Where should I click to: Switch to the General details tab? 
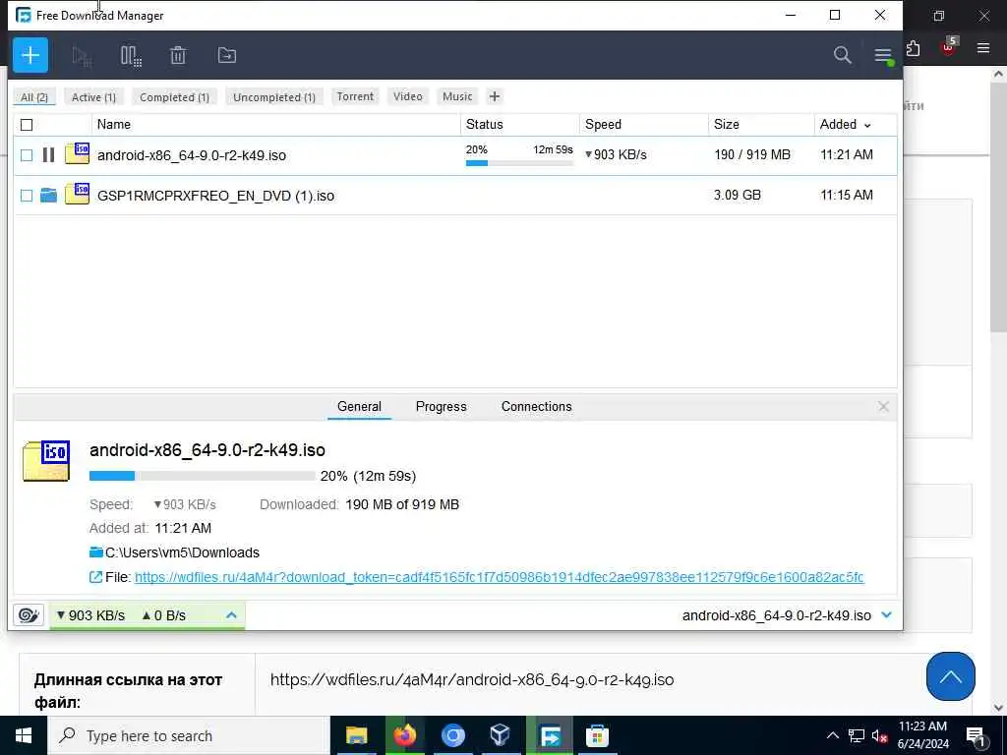pos(359,406)
